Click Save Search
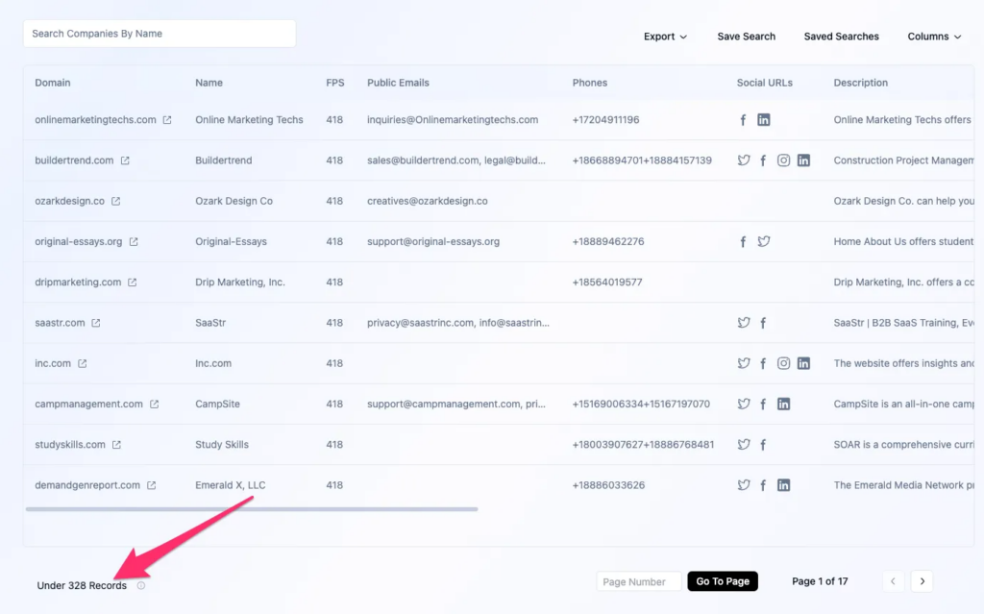 (x=746, y=37)
